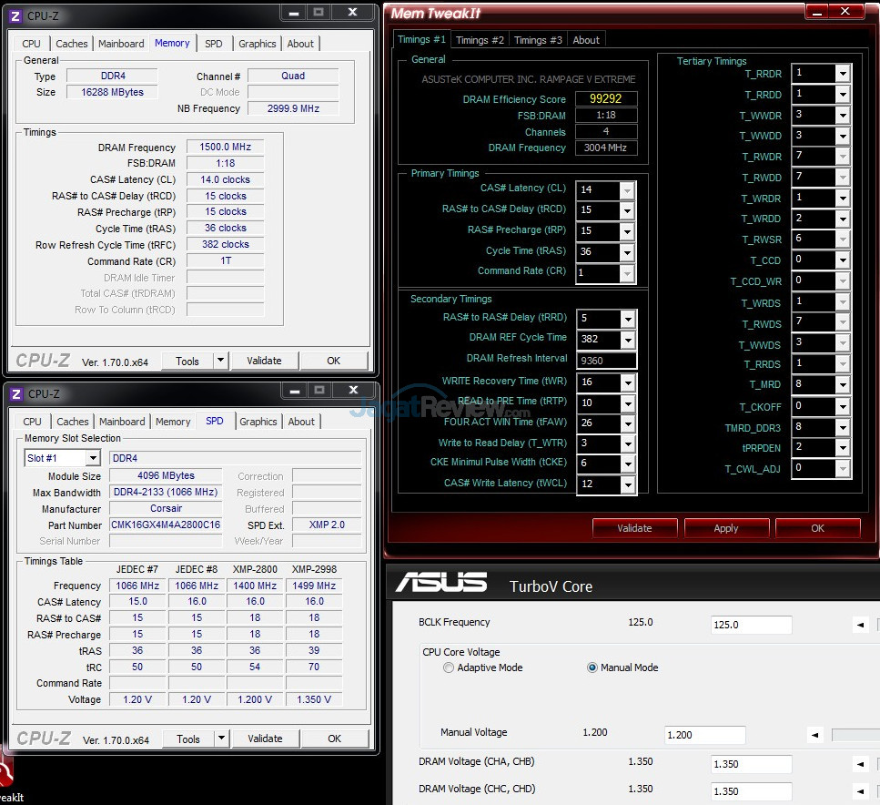Screen dimensions: 880x805
Task: Switch to the Timings #2 tab
Action: click(x=480, y=40)
